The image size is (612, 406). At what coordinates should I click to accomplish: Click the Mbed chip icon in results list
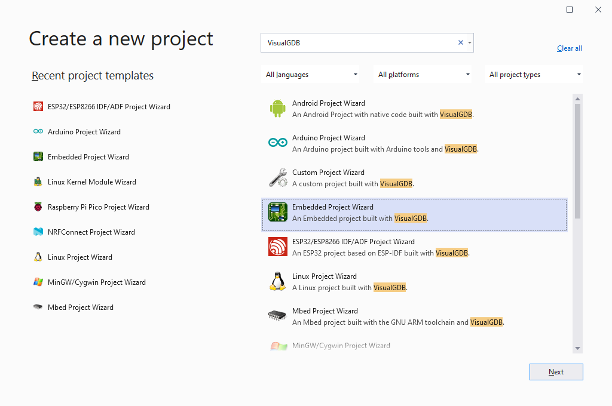click(277, 315)
